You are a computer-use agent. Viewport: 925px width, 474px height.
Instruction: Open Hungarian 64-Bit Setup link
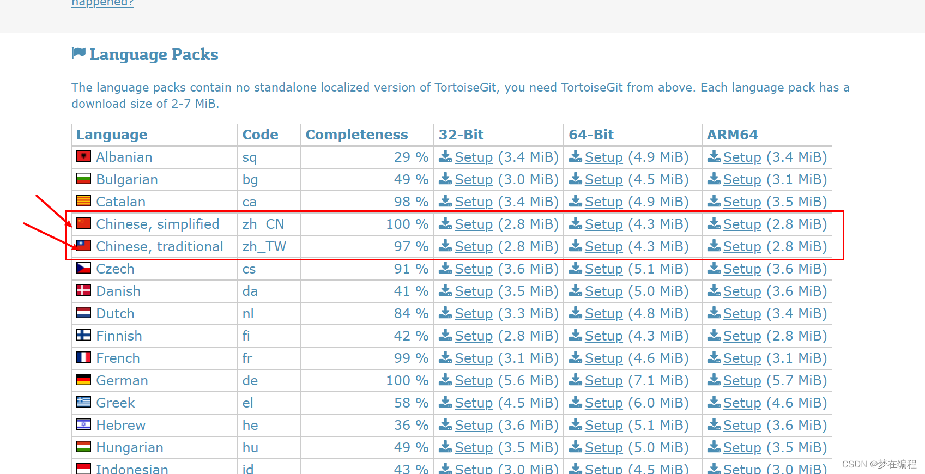(x=604, y=448)
